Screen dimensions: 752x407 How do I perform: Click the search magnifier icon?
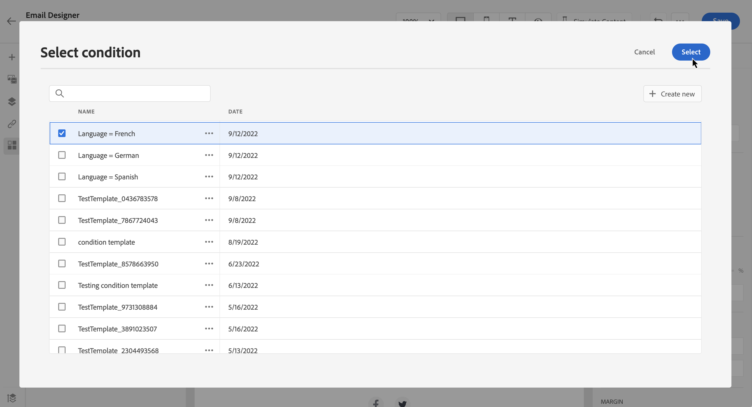tap(60, 94)
